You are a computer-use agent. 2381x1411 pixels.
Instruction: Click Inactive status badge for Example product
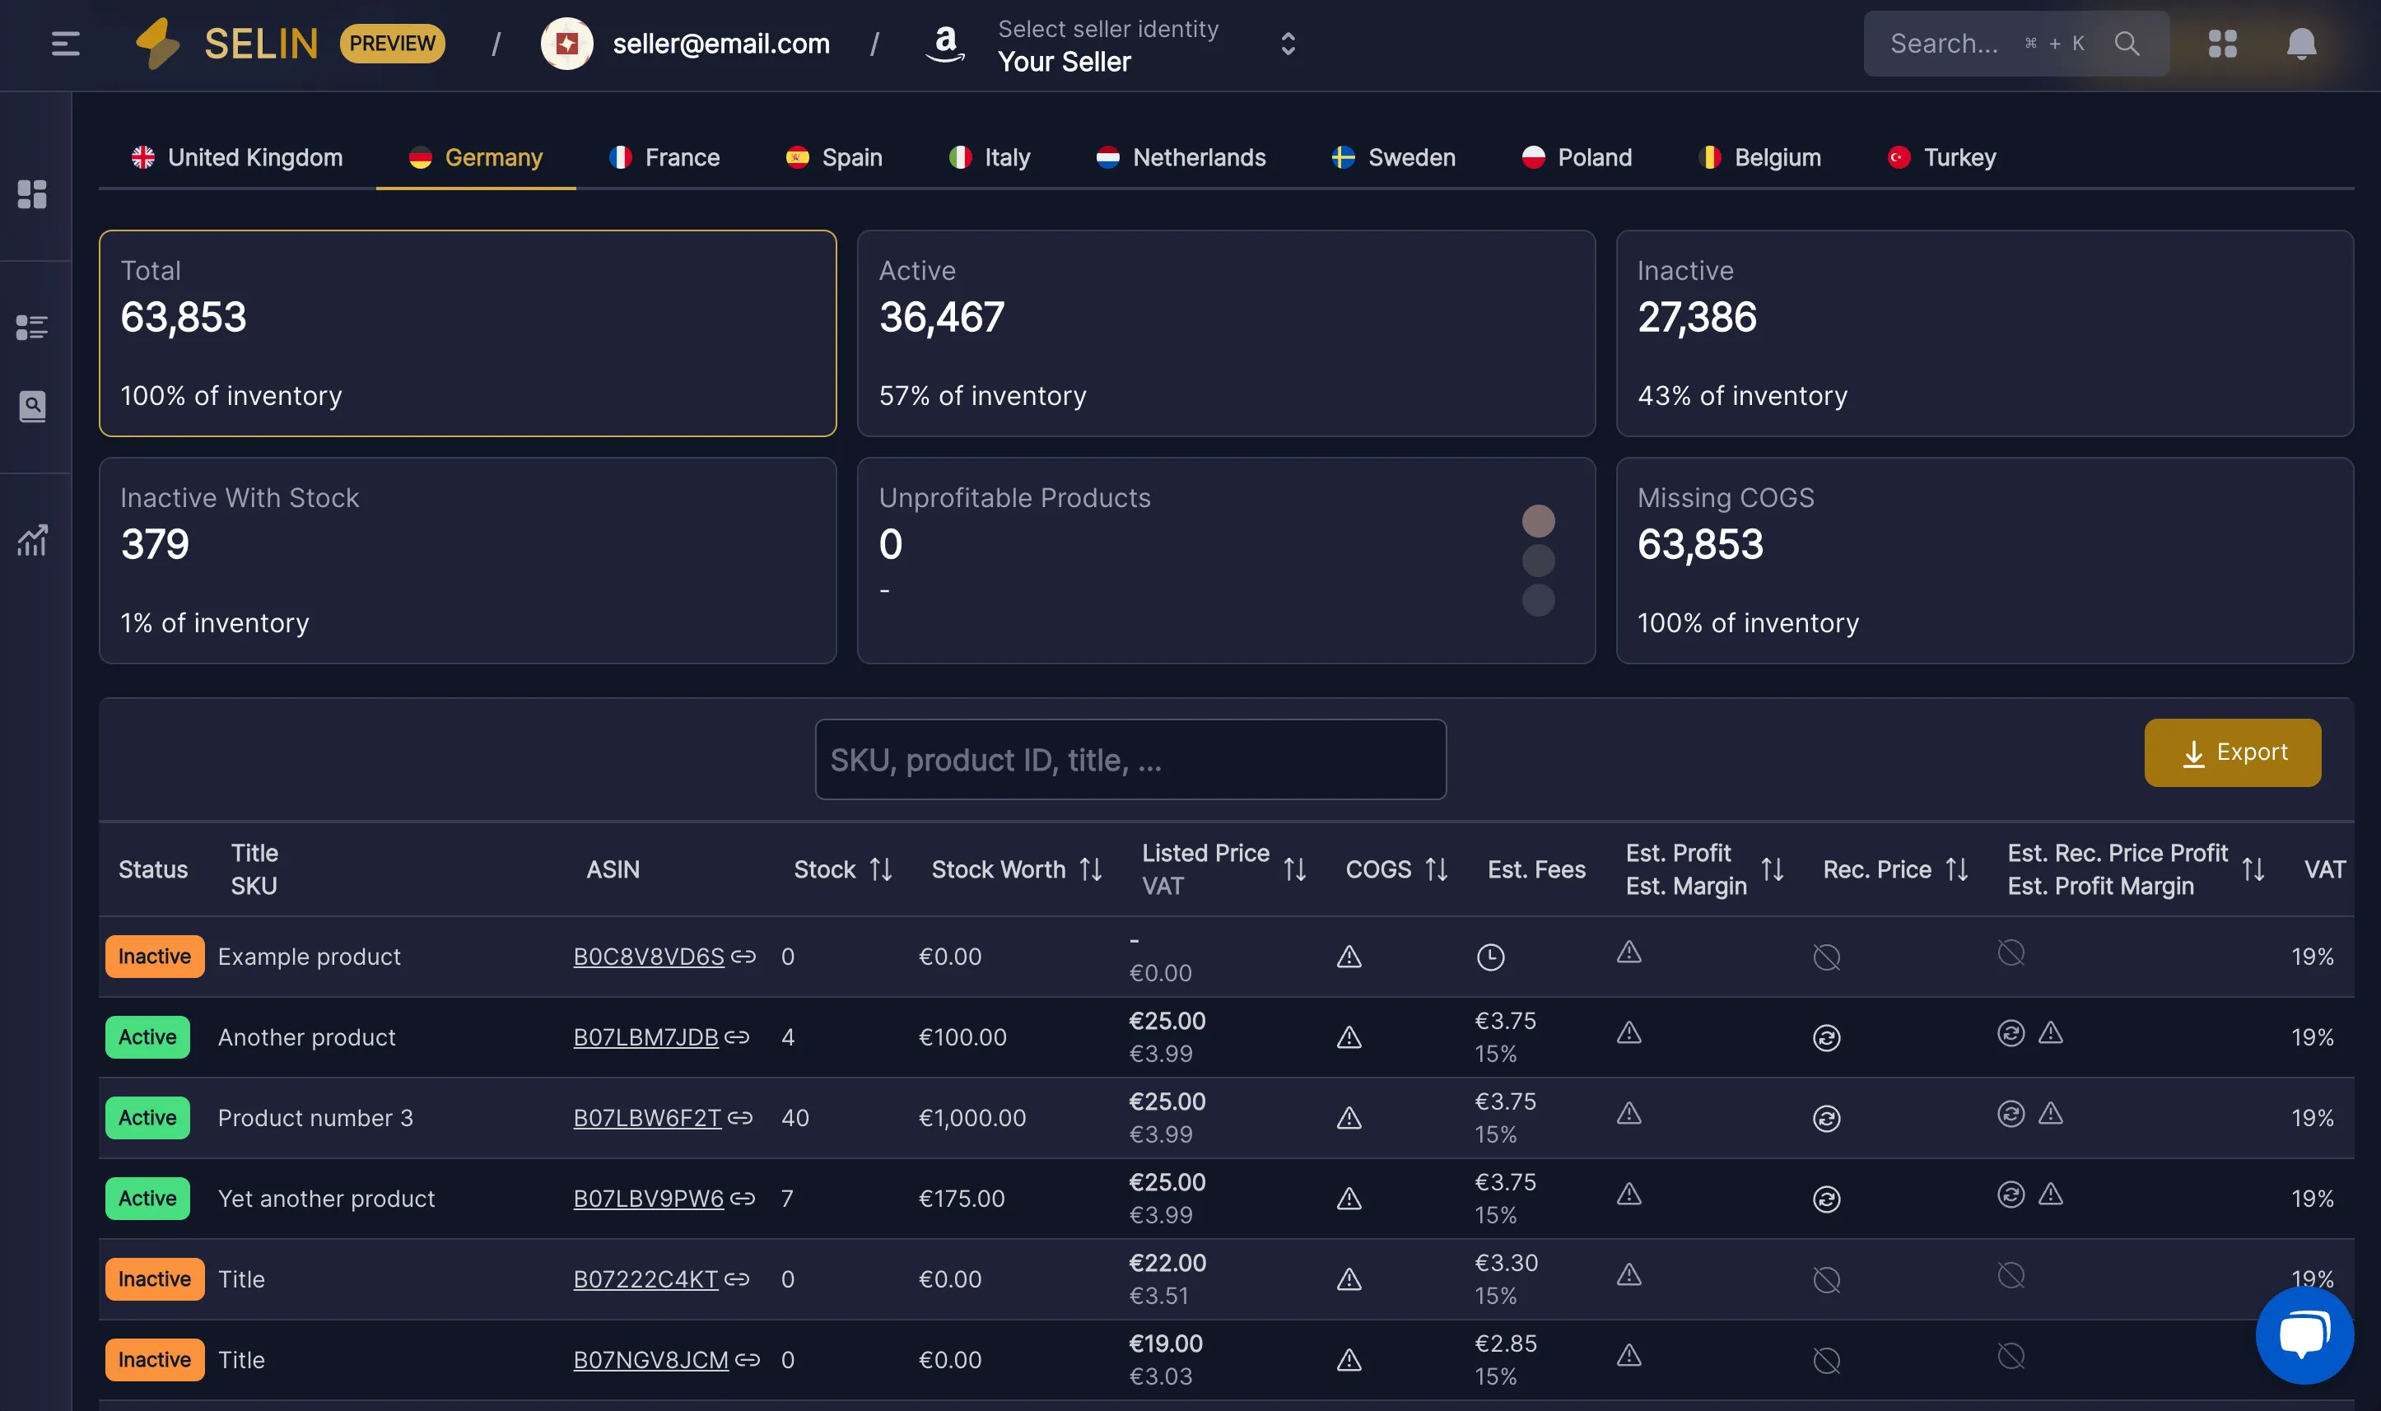pos(154,957)
